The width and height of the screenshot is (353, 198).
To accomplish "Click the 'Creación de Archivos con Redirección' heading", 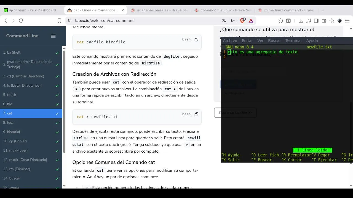I will (114, 74).
